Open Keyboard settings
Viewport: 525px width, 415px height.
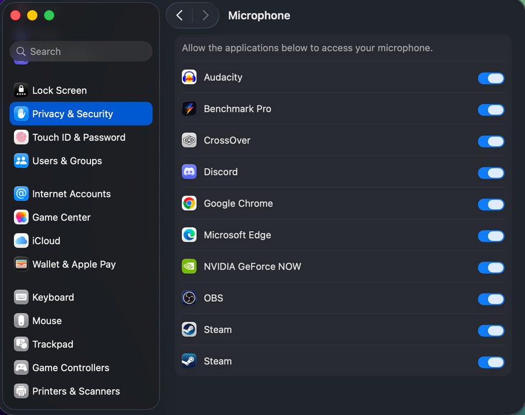[81, 297]
